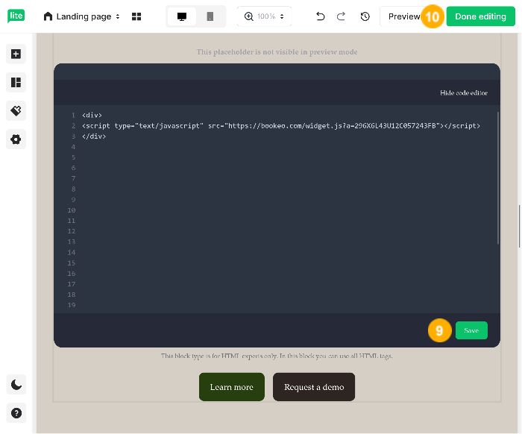This screenshot has width=522, height=434.
Task: Click the HTML experts only notice text
Action: [277, 356]
